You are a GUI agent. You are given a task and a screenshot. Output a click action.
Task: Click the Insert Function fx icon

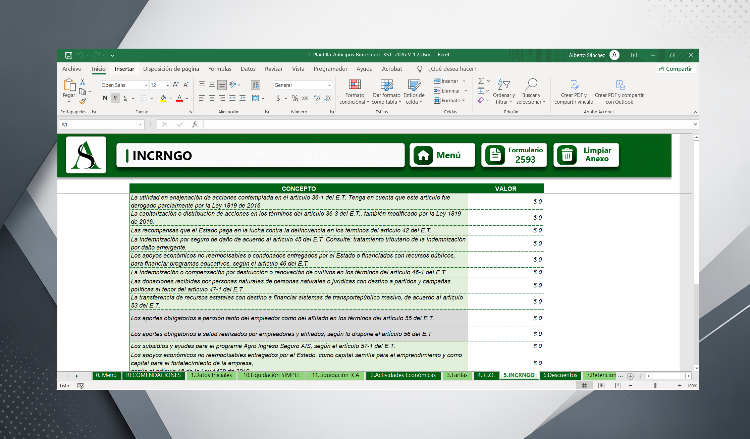[x=195, y=124]
